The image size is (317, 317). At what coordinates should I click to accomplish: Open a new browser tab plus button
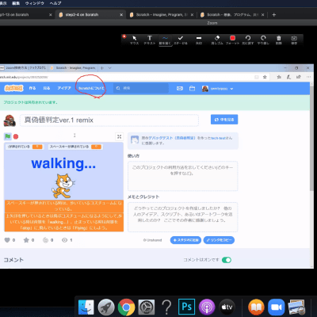pos(274,15)
